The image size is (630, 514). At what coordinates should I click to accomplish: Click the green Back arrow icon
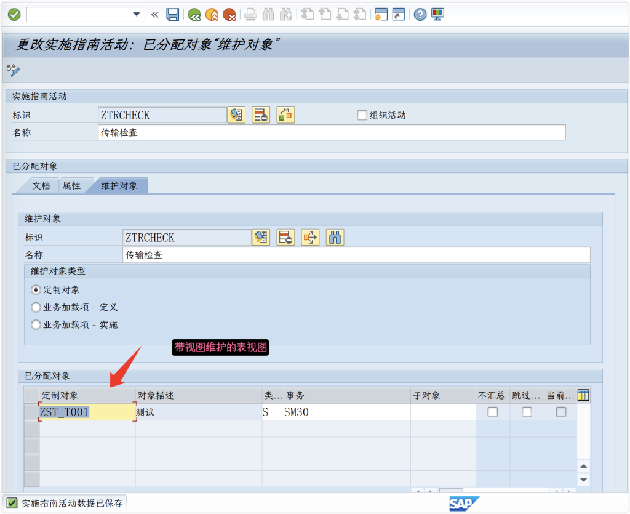(x=194, y=14)
